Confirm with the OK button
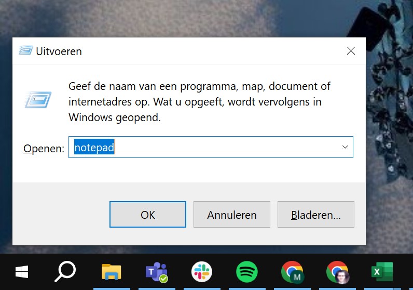Viewport: 413px width, 290px height. coord(148,214)
